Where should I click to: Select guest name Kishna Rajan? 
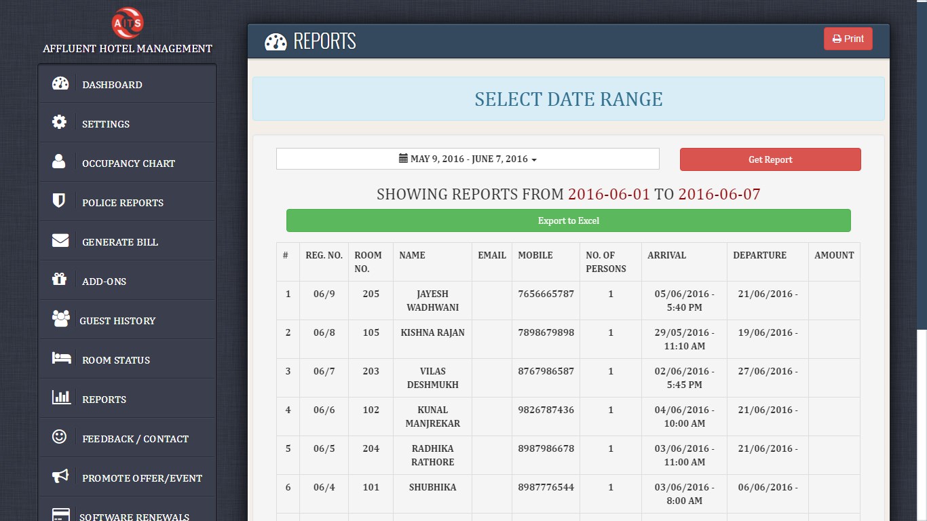point(433,332)
